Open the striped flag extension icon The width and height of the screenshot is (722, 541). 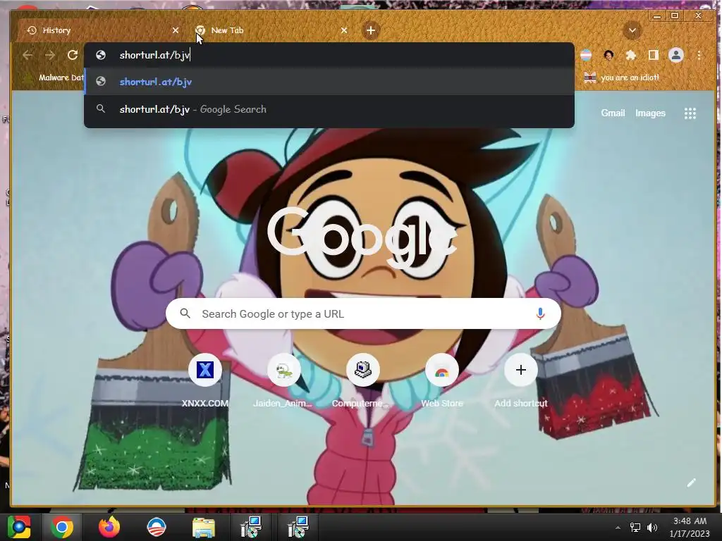point(586,55)
